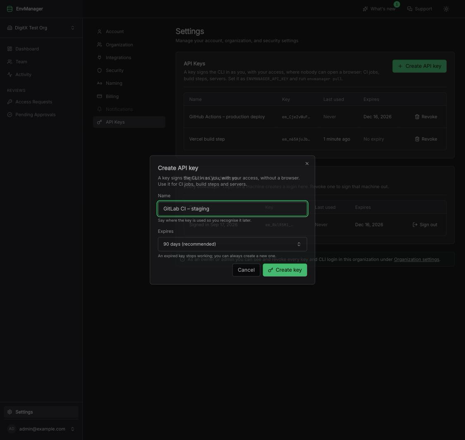Click the Billing card icon
The image size is (465, 440).
99,96
